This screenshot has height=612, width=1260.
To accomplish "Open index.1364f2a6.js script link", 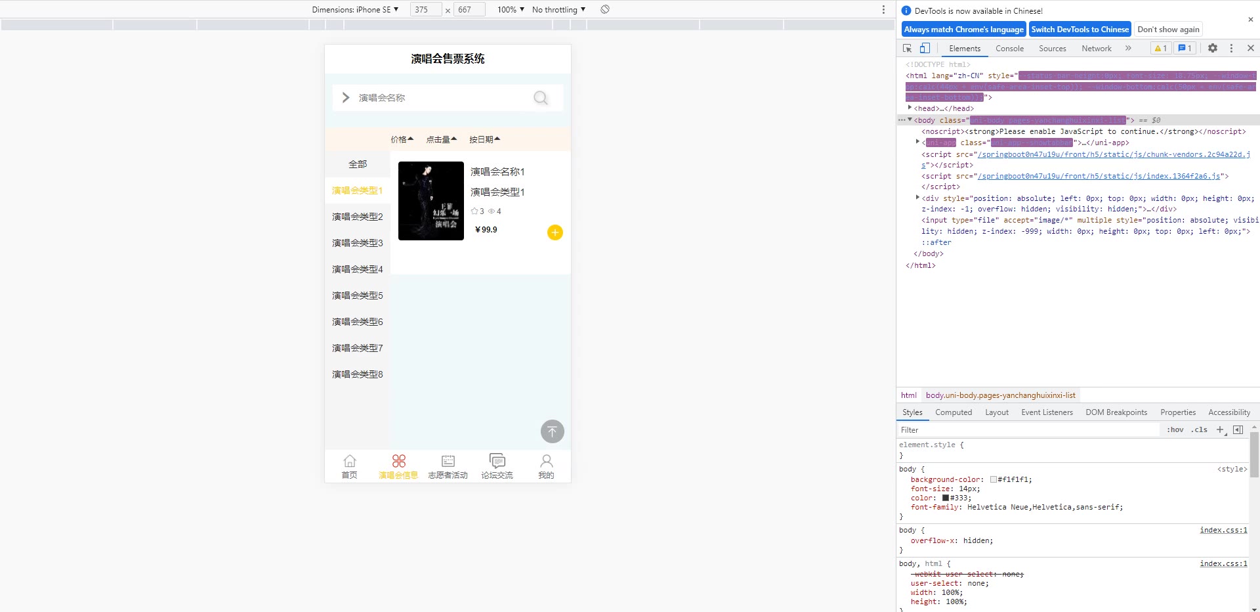I will [x=1099, y=176].
